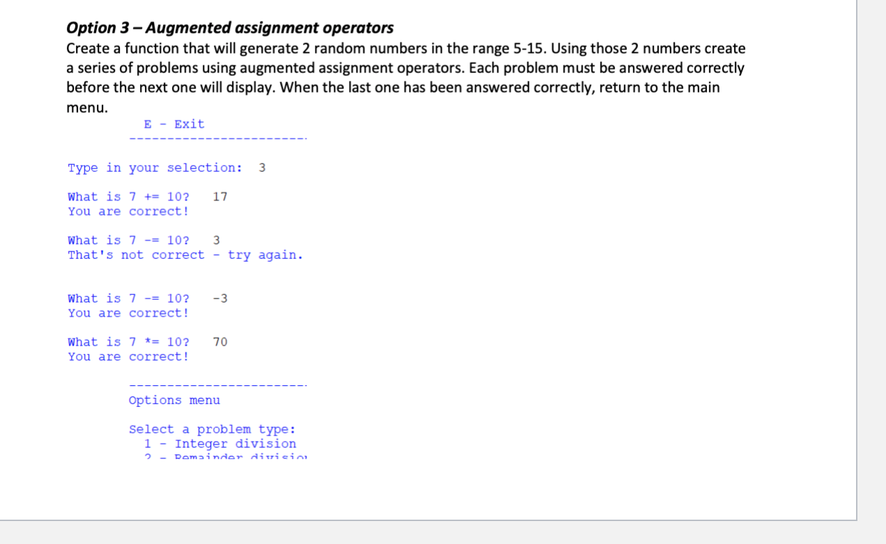The height and width of the screenshot is (544, 886).
Task: Select the "E - Exit" menu option
Action: (174, 124)
